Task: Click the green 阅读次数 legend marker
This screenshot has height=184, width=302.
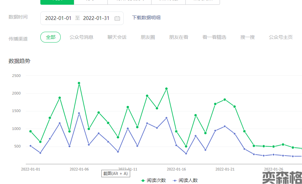Action: [x=143, y=181]
